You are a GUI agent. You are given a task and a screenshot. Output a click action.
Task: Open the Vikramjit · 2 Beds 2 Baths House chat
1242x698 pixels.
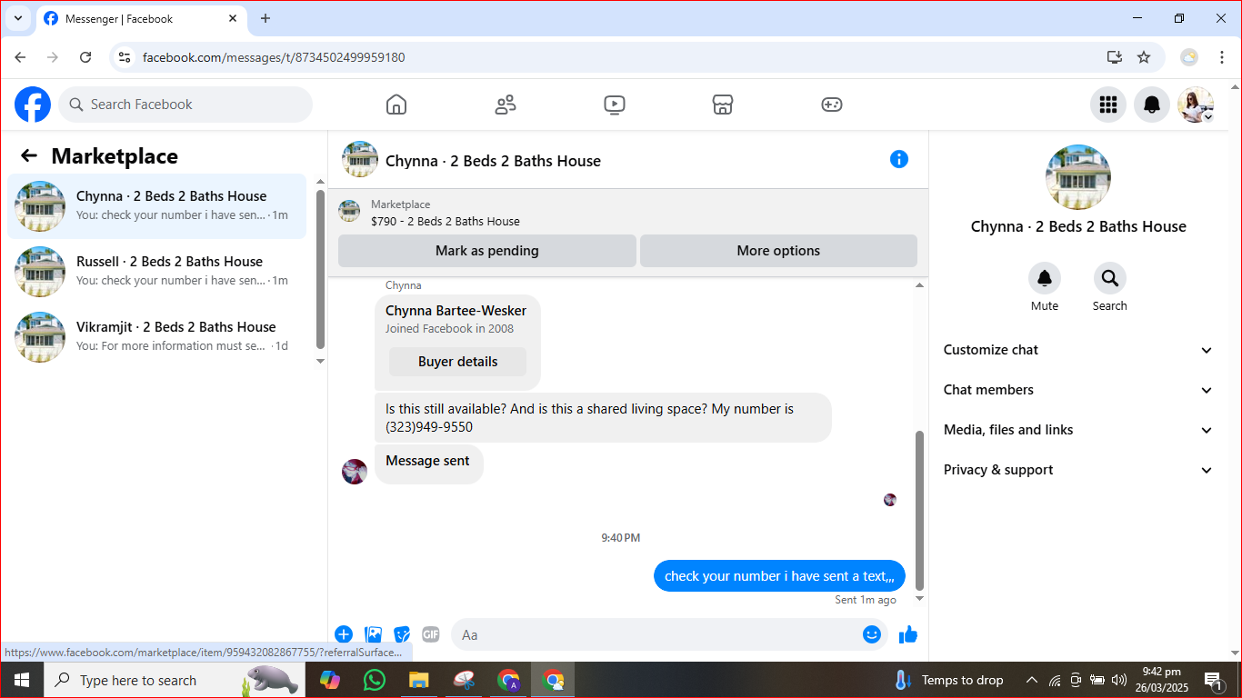(157, 337)
